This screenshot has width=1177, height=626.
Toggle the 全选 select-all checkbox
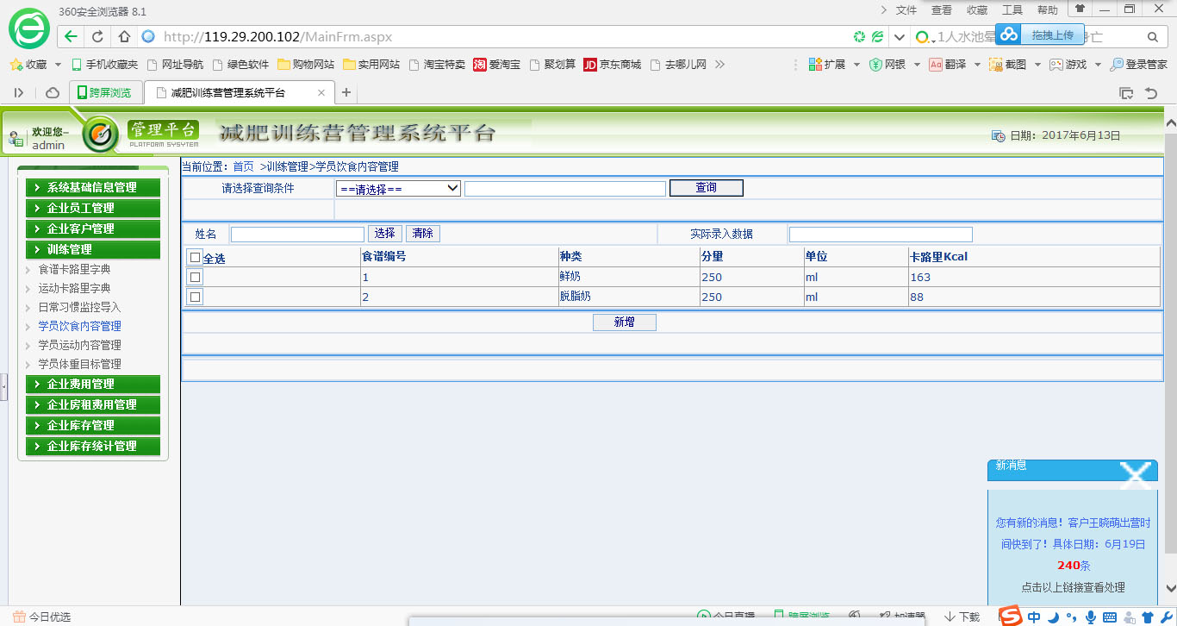point(196,258)
